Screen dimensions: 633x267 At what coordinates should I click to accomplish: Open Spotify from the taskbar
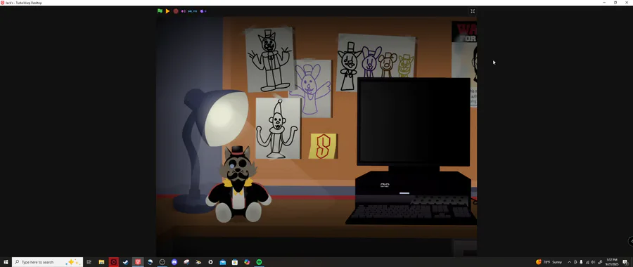(259, 262)
